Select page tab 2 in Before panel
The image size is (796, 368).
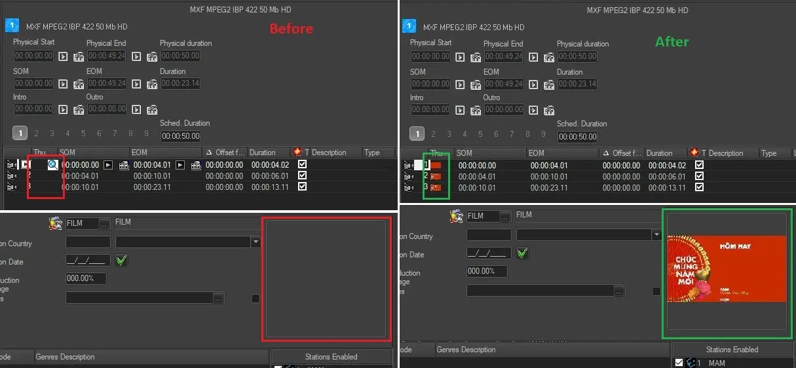coord(36,134)
